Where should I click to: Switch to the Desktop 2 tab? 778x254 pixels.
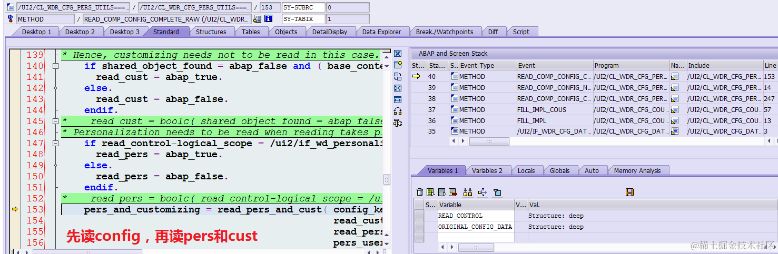80,32
